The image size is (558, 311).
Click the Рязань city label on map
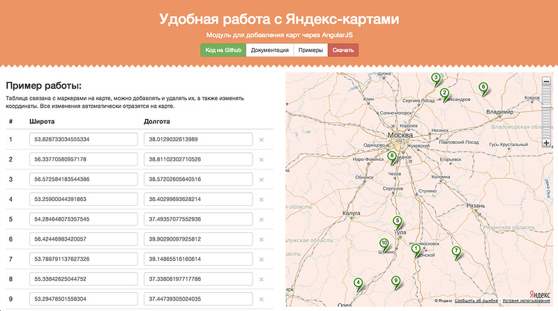click(476, 206)
